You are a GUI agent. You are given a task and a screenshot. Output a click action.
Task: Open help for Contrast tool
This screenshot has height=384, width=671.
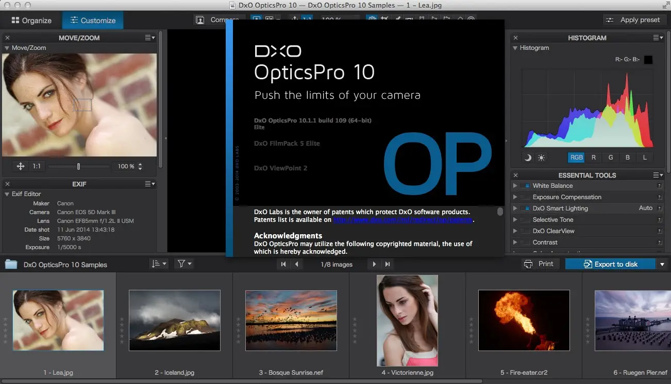(x=659, y=242)
